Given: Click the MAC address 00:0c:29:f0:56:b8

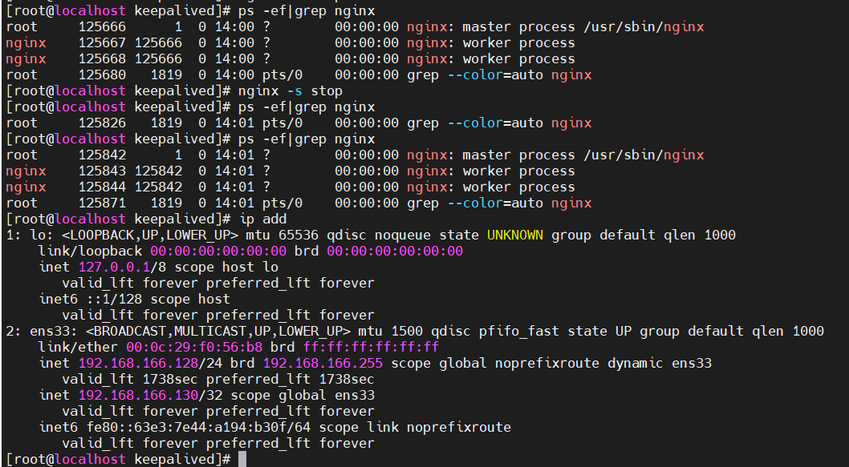Looking at the screenshot, I should [194, 347].
